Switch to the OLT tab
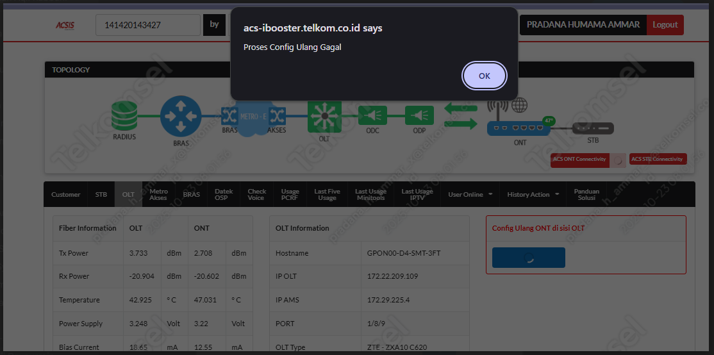This screenshot has width=714, height=355. coord(128,194)
